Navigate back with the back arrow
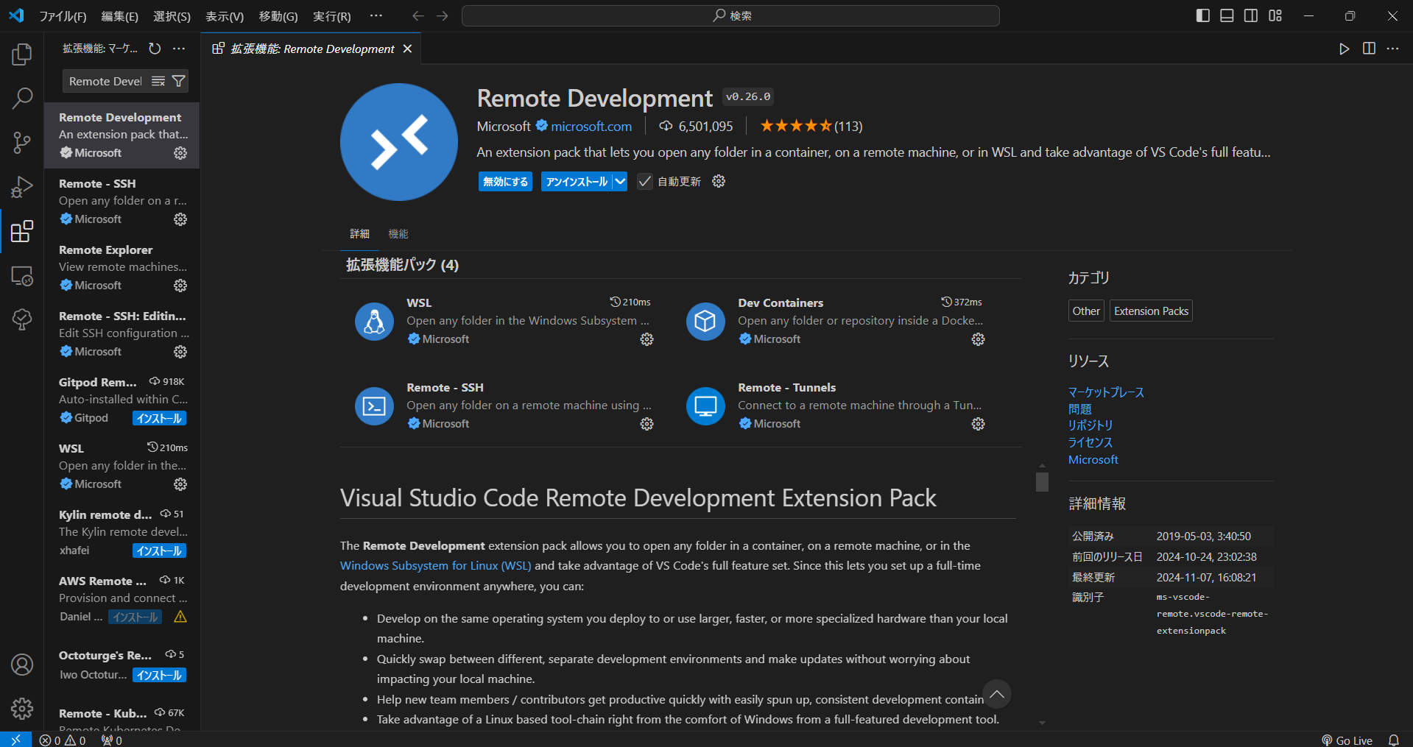Screen dimensions: 1413x747 417,15
